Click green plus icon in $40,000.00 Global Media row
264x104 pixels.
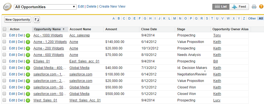pos(28,68)
